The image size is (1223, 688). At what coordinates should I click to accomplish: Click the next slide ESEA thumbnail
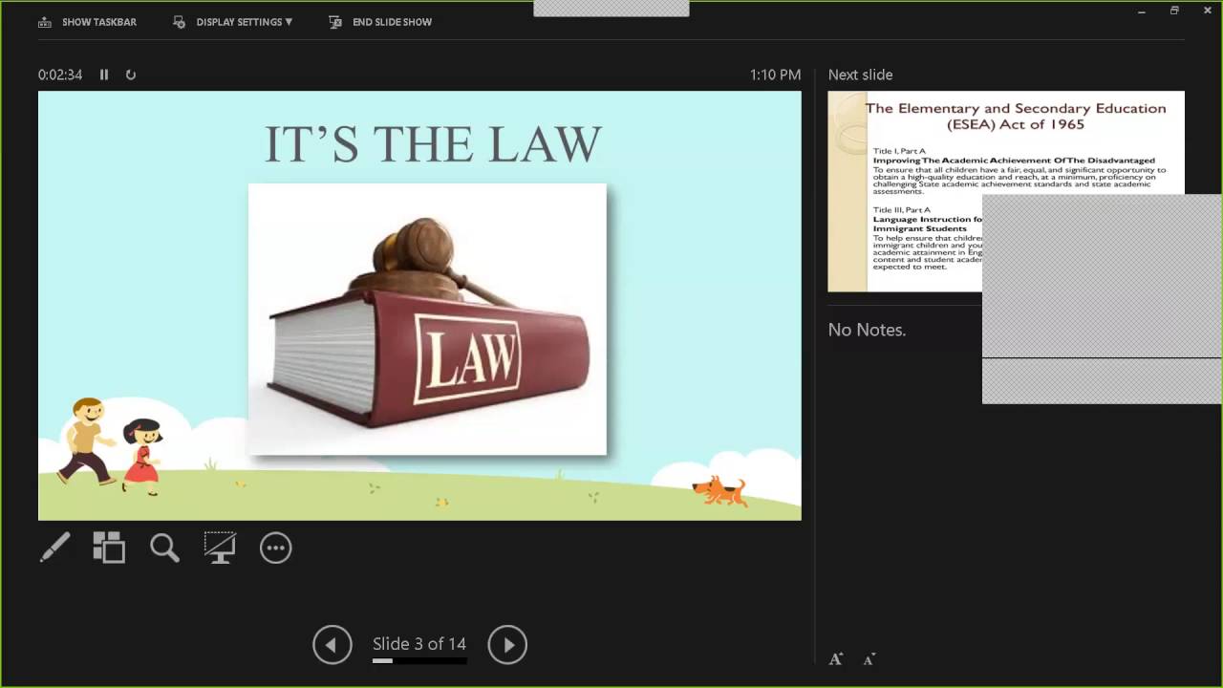[1006, 191]
